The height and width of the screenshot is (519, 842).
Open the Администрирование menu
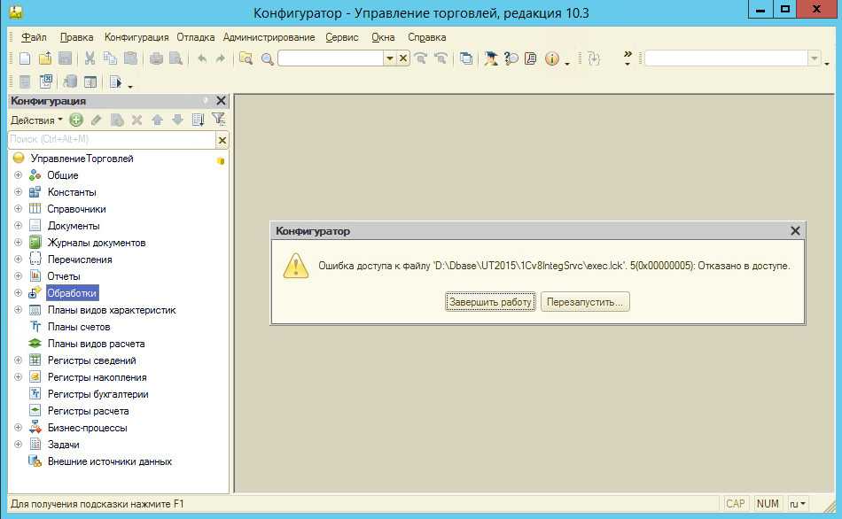269,37
